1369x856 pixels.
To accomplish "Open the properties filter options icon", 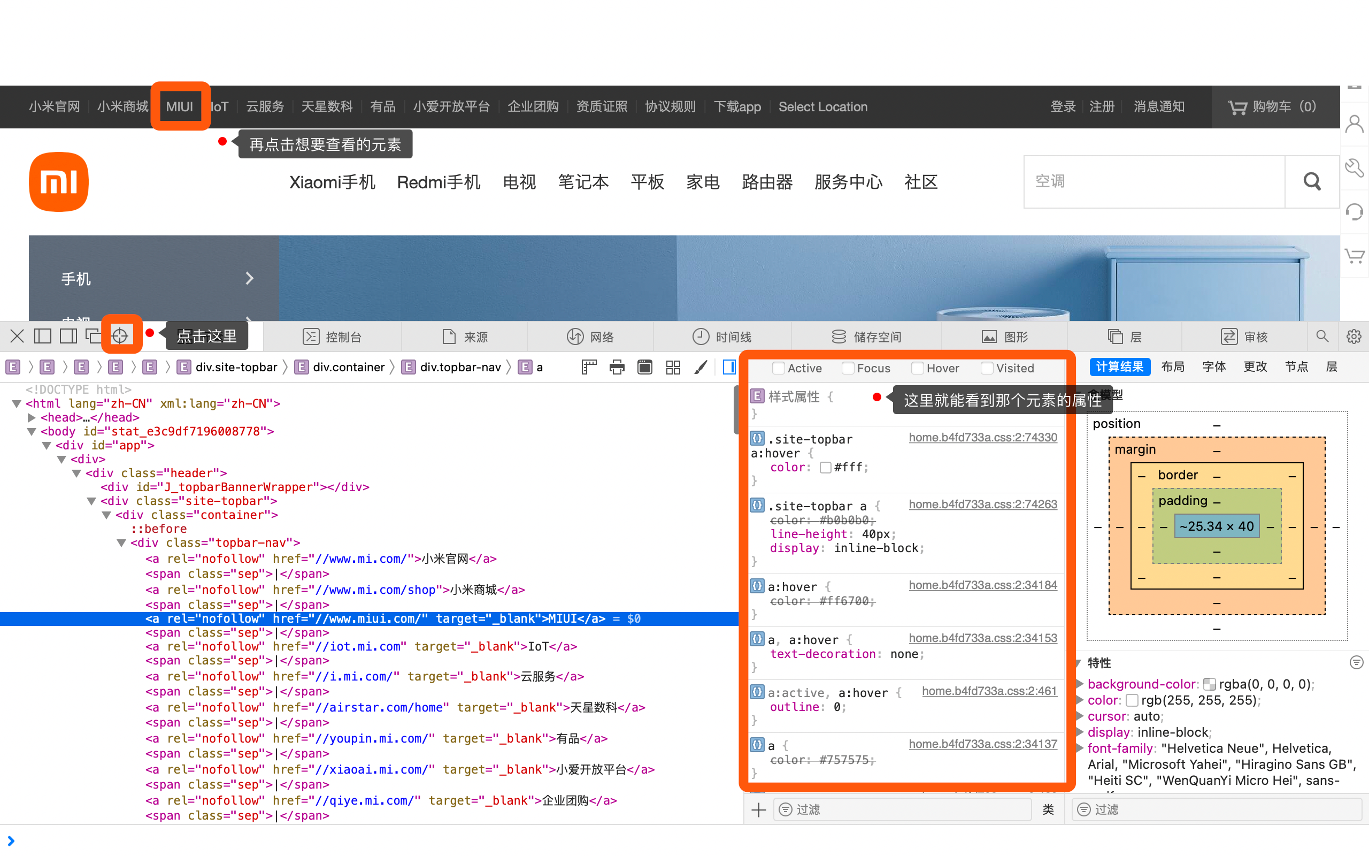I will tap(1357, 662).
